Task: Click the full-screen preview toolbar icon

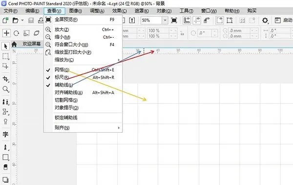Action: click(x=174, y=20)
